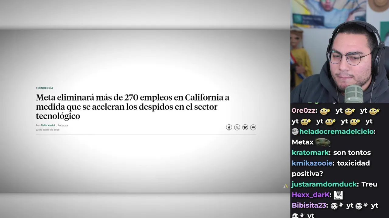Click the chat message 'toxicidad positiva?'

point(331,168)
